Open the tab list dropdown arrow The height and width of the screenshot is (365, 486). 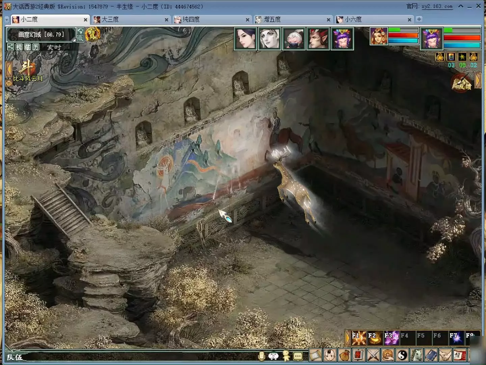point(7,20)
